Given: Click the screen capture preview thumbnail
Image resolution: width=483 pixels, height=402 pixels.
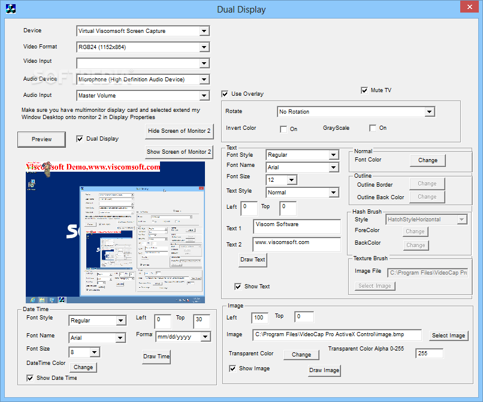Looking at the screenshot, I should [115, 233].
